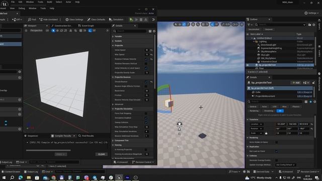Toggle Generate Overlap Events checkbox

tap(276, 160)
